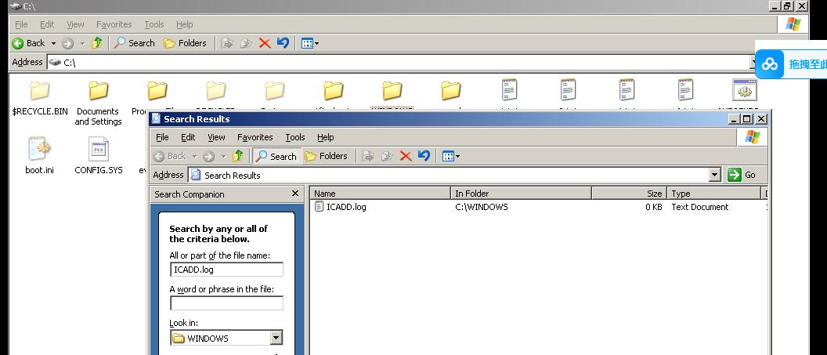Maximize the Search Results window
The width and height of the screenshot is (827, 355).
pos(747,119)
